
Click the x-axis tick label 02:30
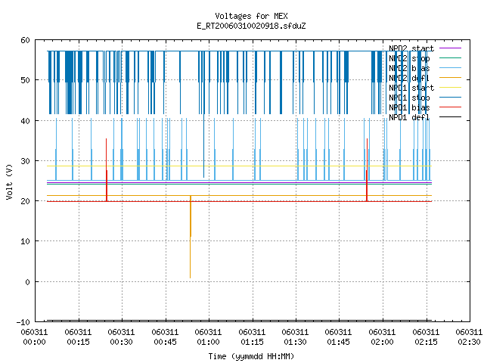[469, 342]
